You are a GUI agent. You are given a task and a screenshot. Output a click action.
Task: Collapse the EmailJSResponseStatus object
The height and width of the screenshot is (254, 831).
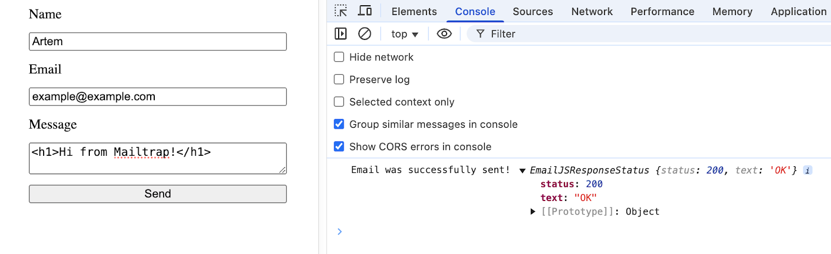522,171
